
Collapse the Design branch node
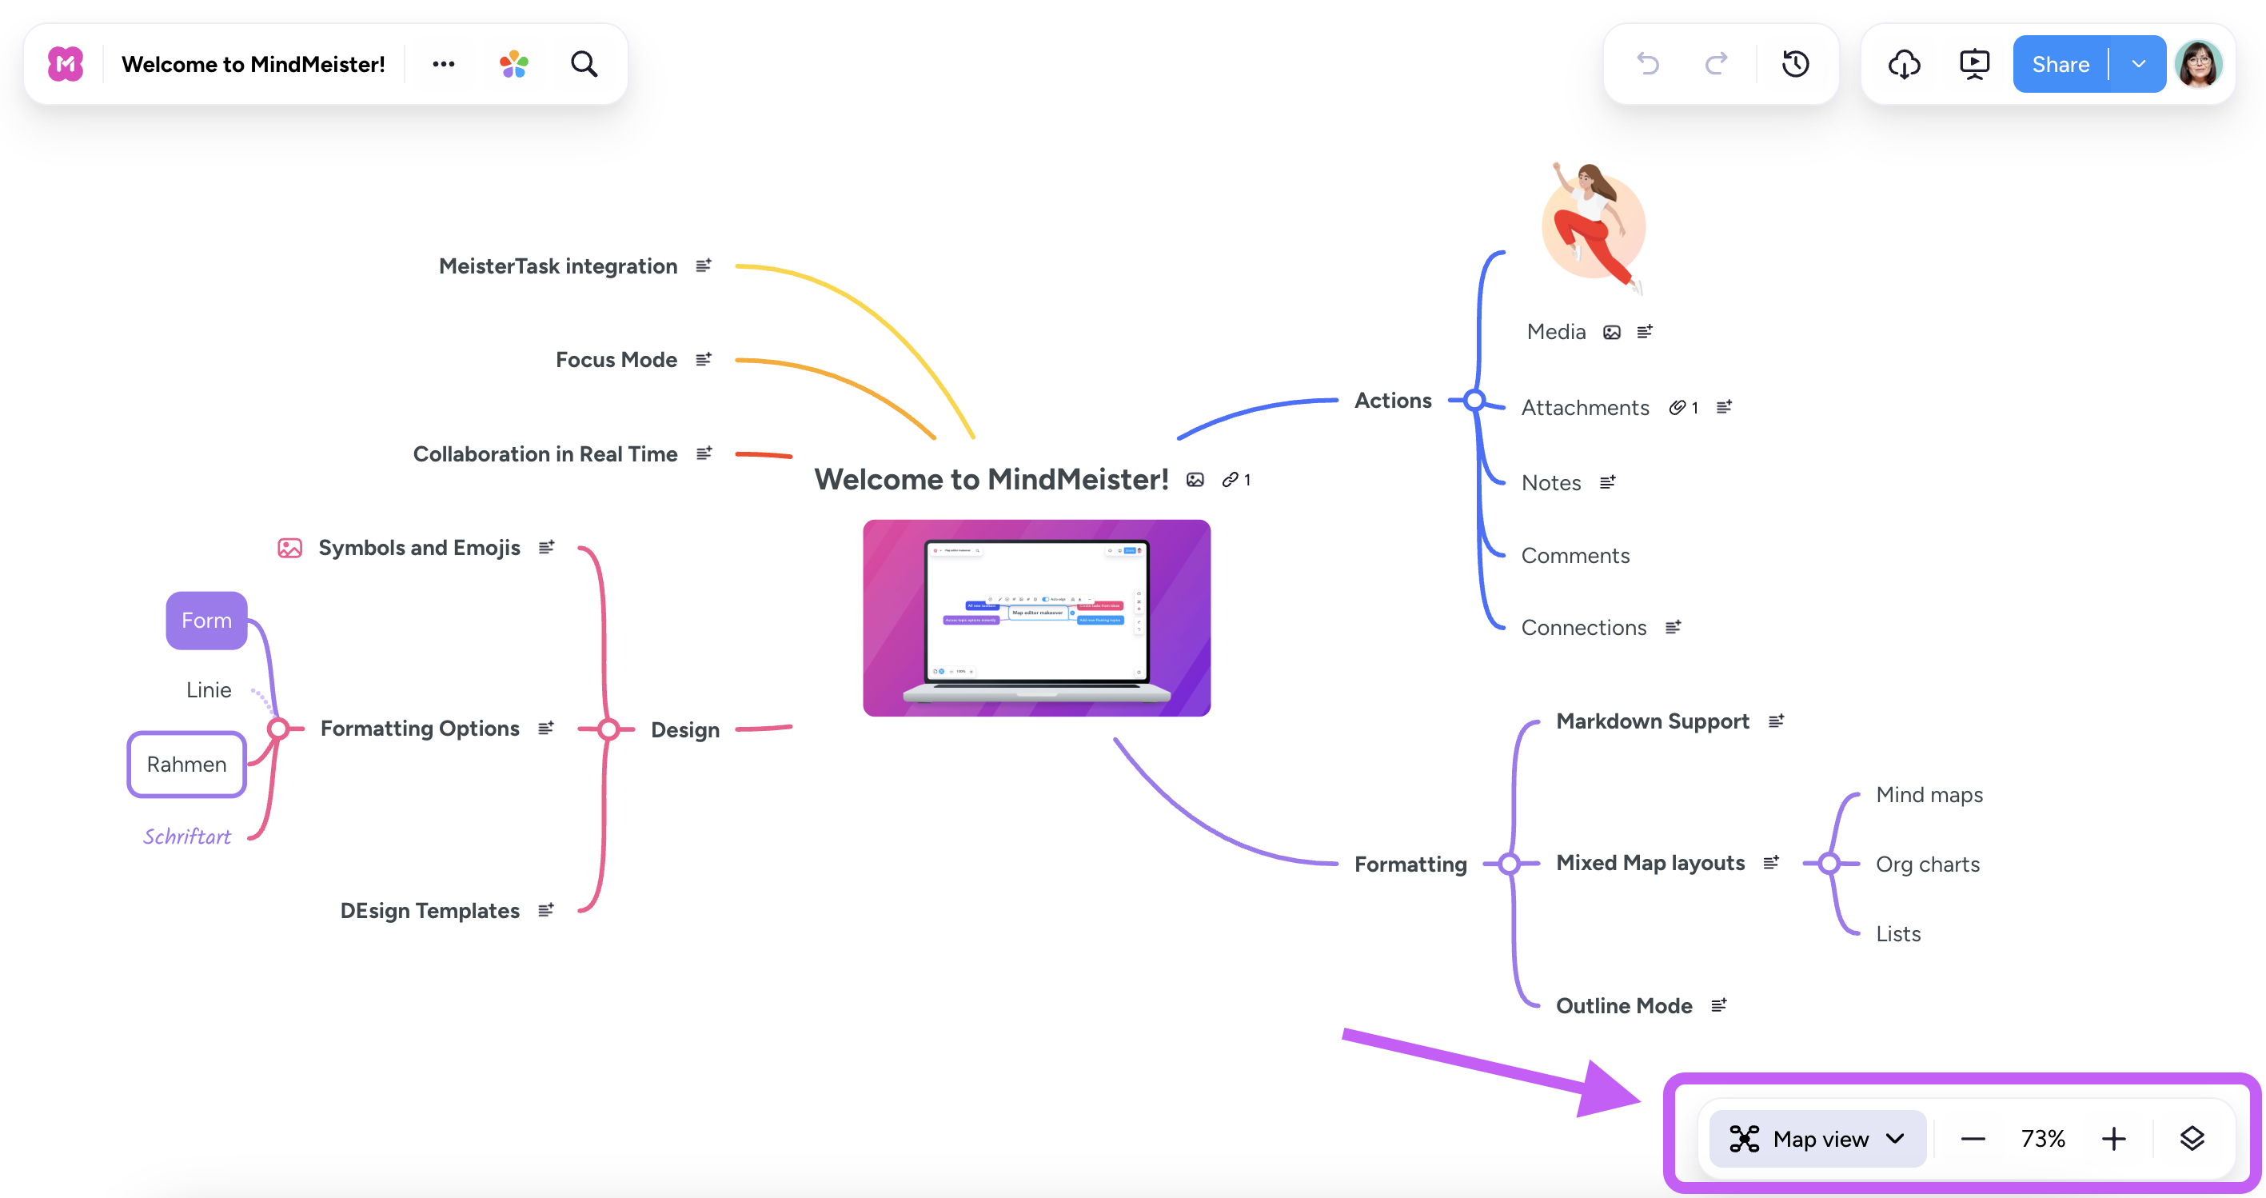[x=608, y=729]
